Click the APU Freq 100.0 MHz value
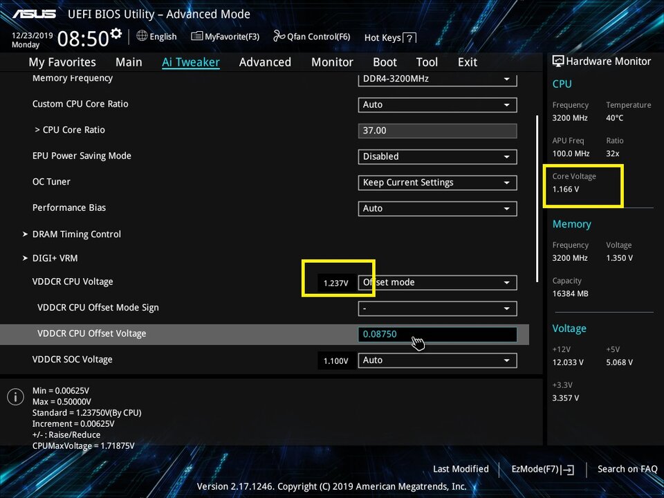 [571, 154]
